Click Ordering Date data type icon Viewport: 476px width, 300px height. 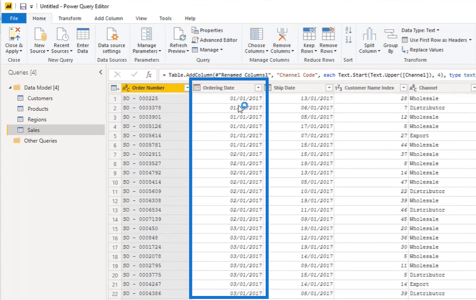[197, 88]
